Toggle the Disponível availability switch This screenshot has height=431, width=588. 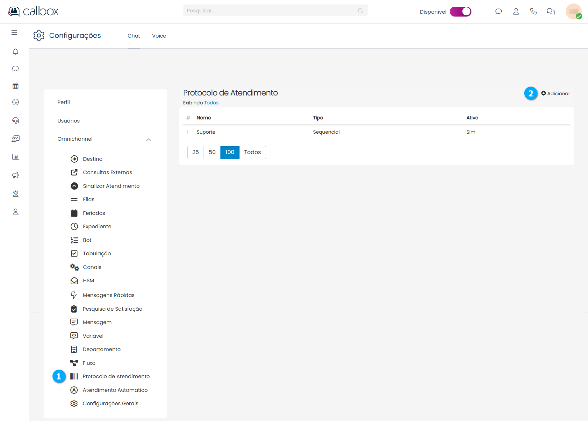pos(460,12)
